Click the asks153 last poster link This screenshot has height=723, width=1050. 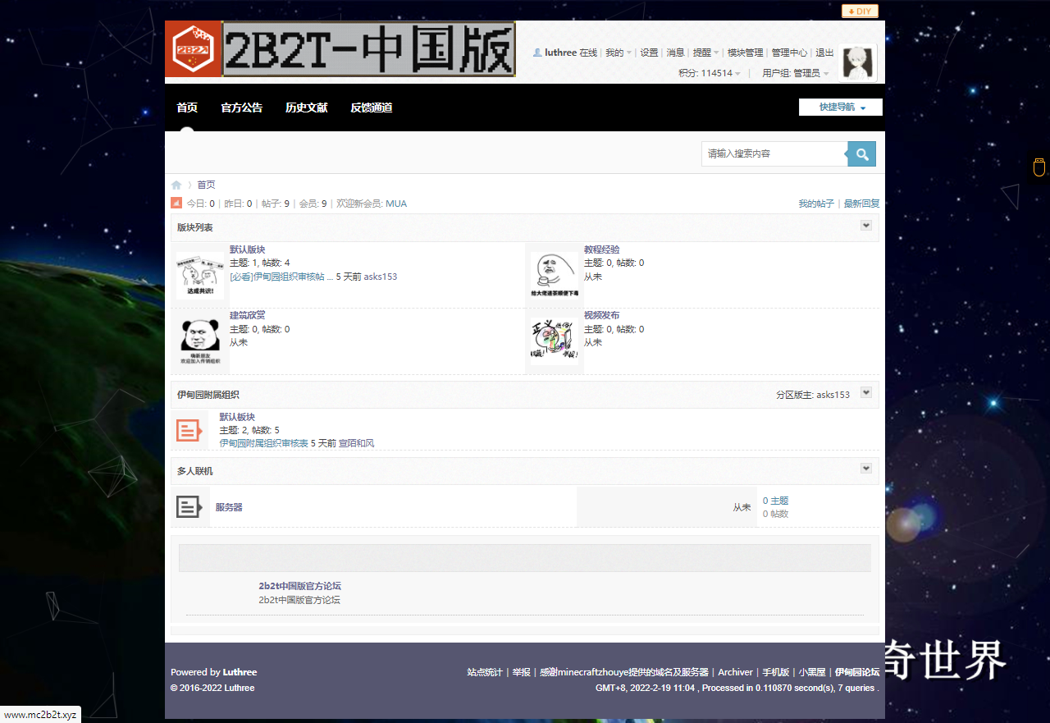(381, 277)
